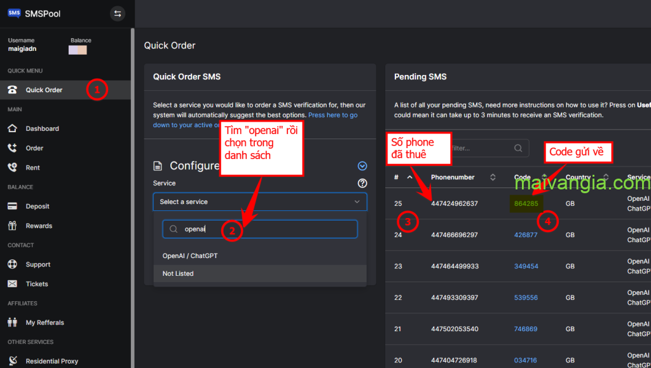Click the Dashboard home icon

[12, 128]
